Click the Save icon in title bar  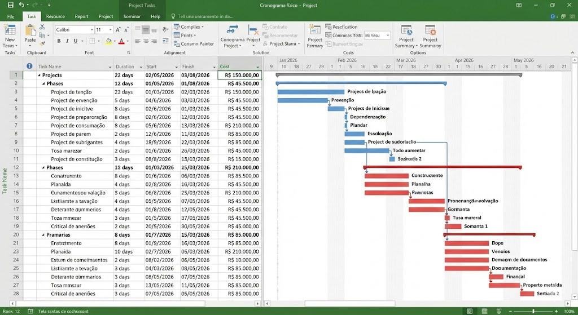click(x=10, y=5)
